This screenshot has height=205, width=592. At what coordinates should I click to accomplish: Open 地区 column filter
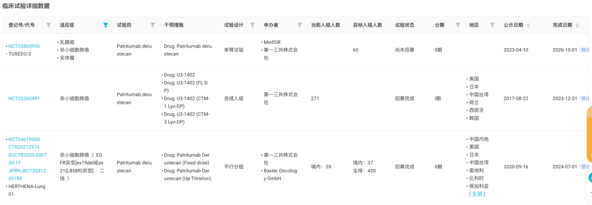coord(492,25)
